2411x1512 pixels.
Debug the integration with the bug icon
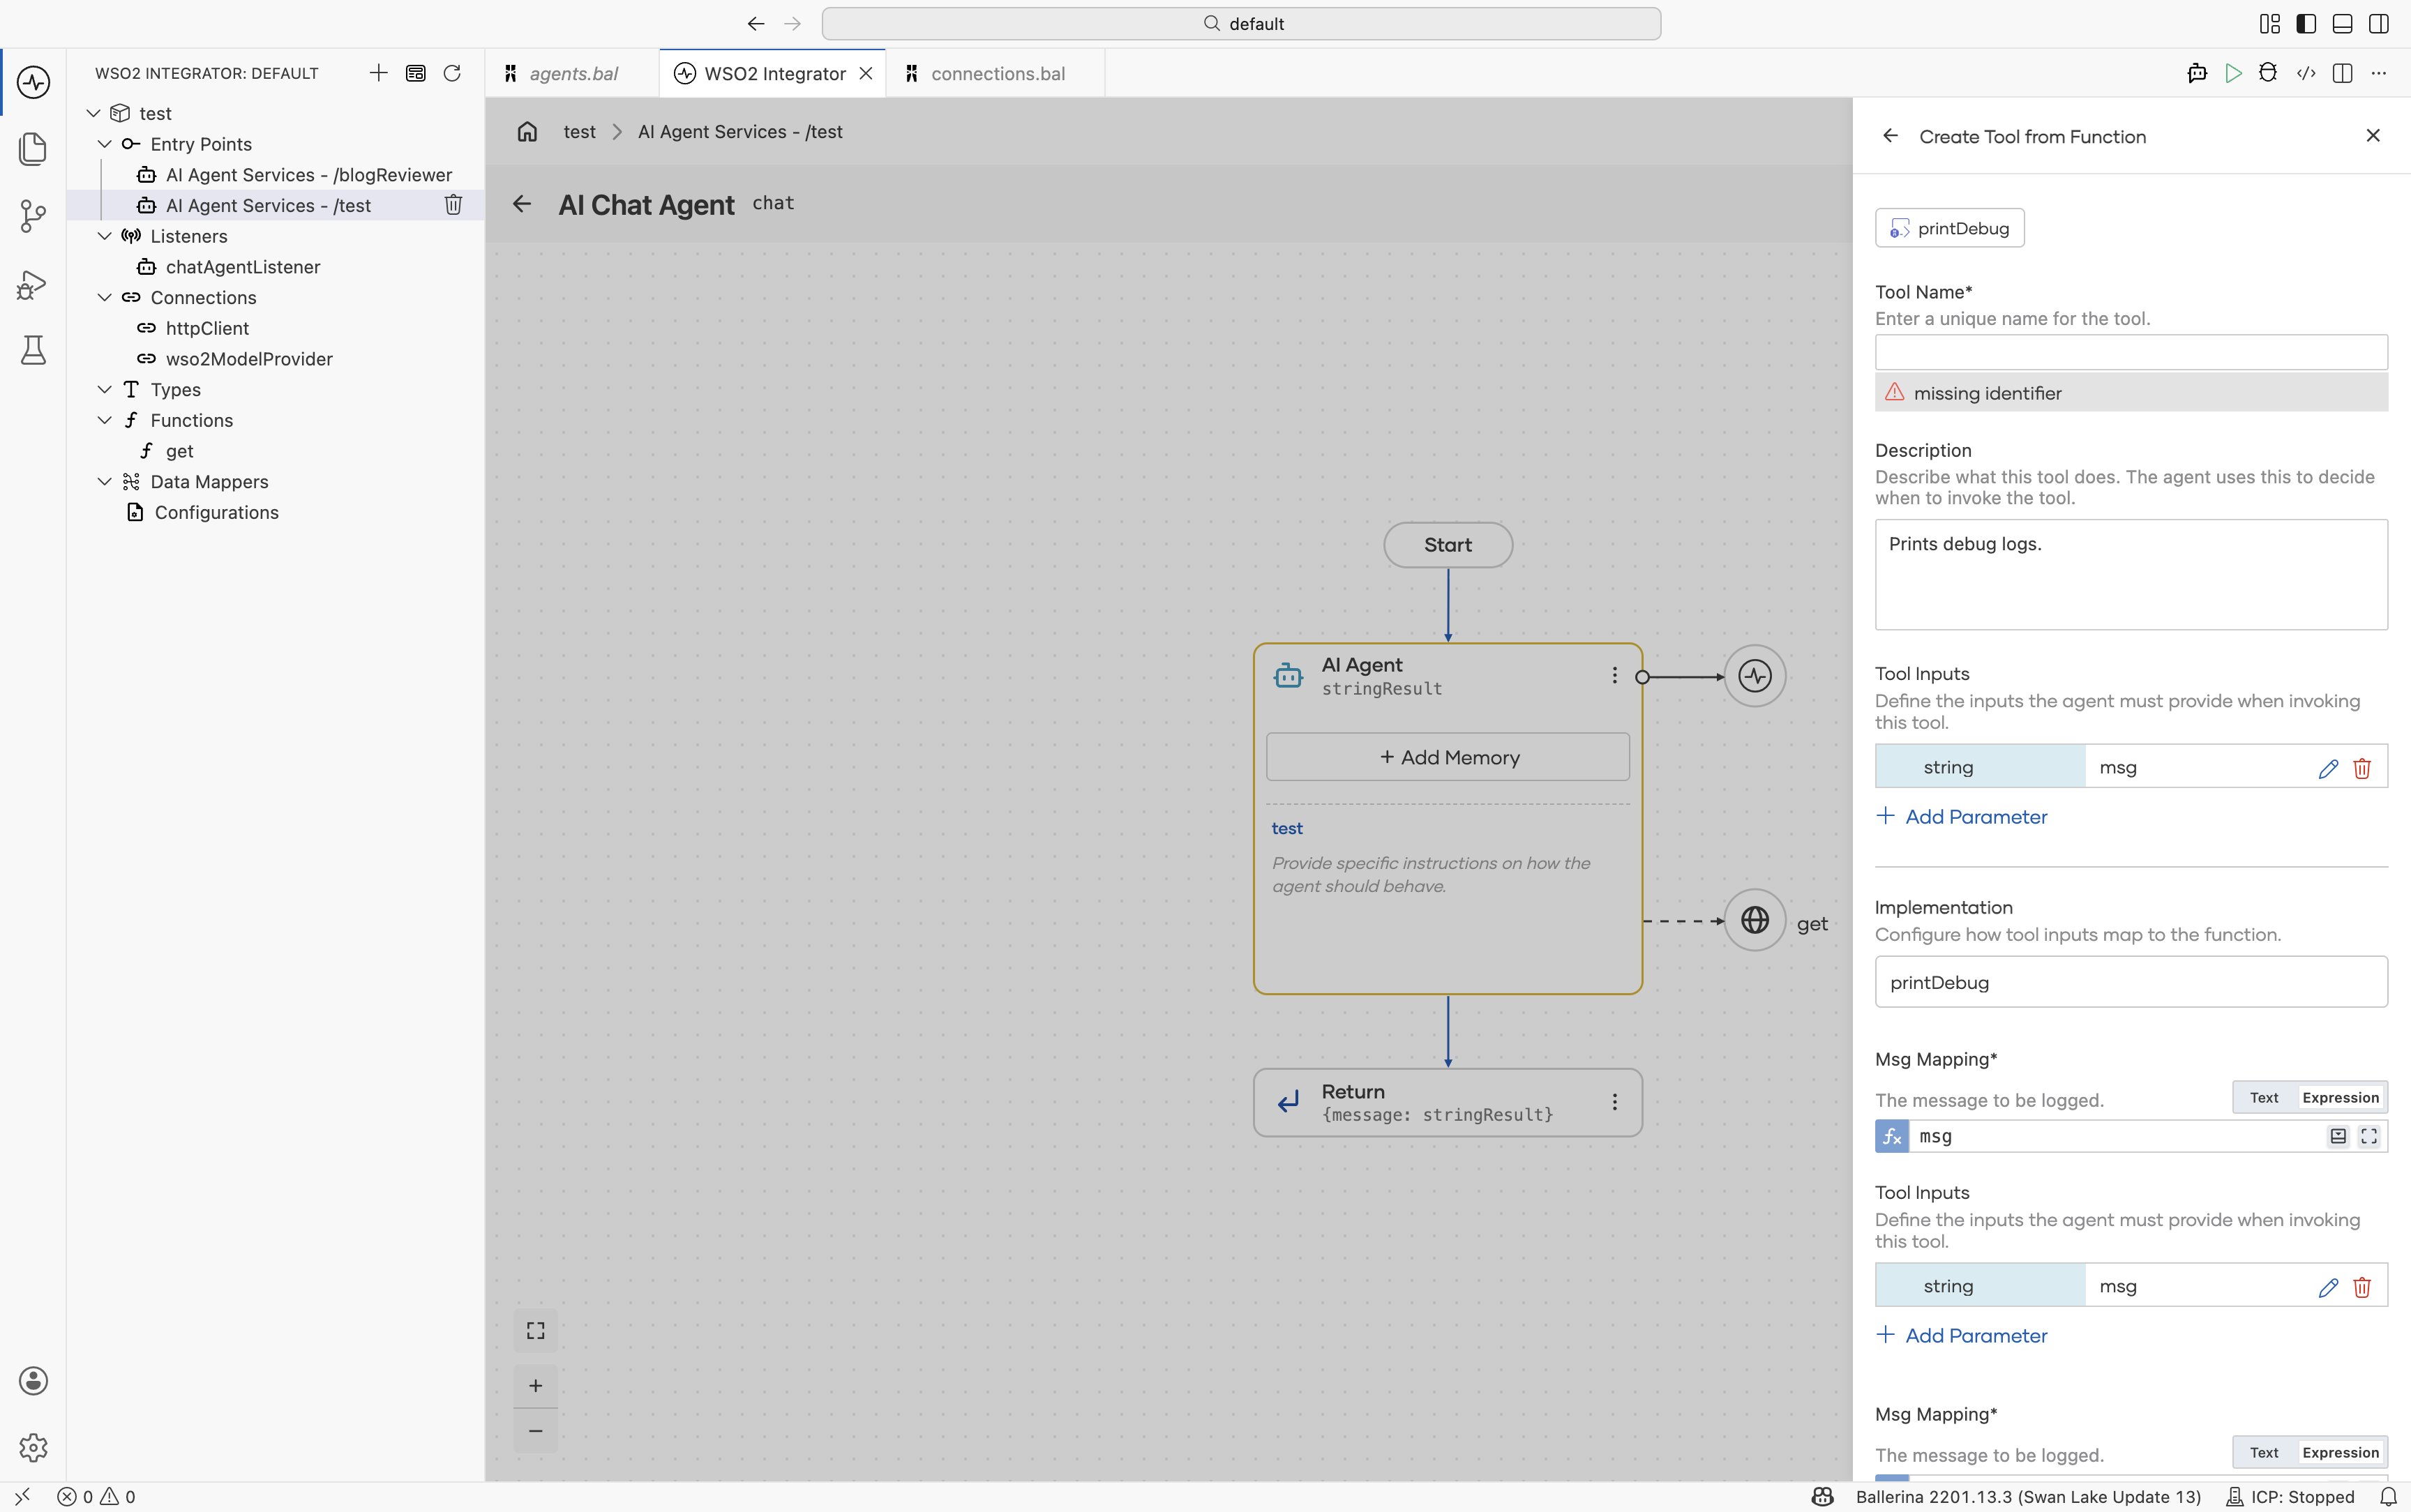pos(2268,73)
